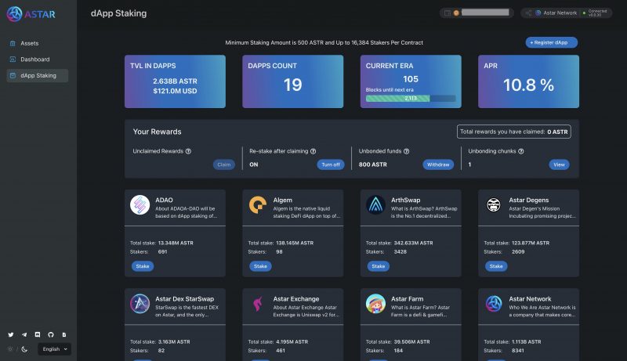Image resolution: width=627 pixels, height=361 pixels.
Task: Open the ADAO dApp title
Action: click(164, 200)
